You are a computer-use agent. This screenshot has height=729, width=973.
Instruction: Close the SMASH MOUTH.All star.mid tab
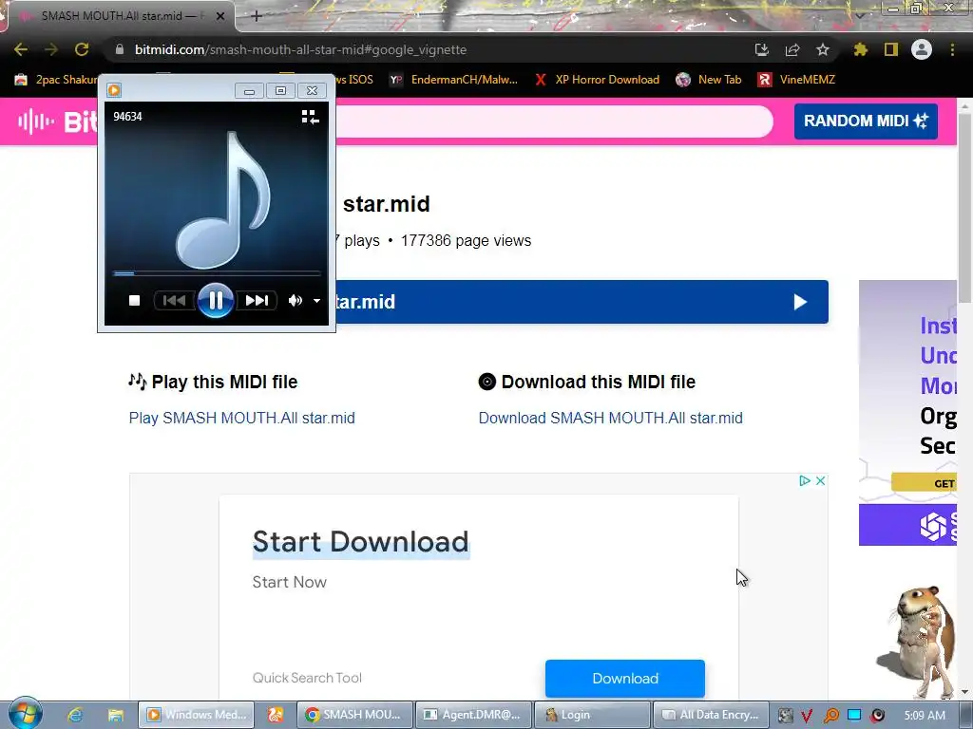(220, 16)
